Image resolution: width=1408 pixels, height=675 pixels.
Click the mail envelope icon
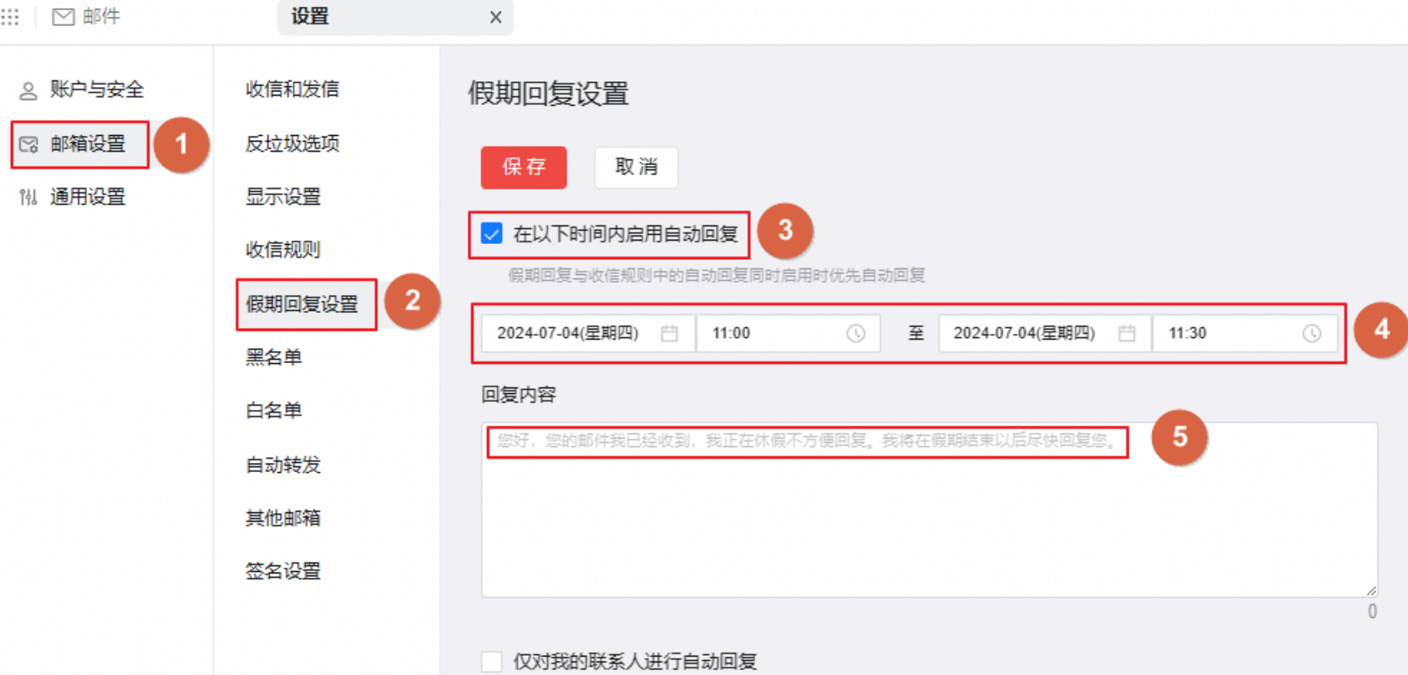click(x=64, y=17)
